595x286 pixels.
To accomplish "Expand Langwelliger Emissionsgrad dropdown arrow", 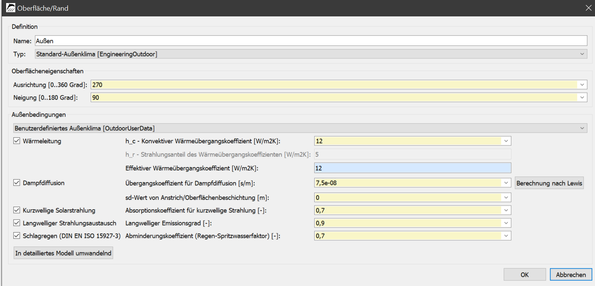I will click(x=506, y=223).
